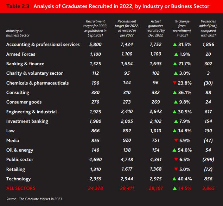
Task: Click the red down arrow beside 23.8%
Action: click(174, 82)
